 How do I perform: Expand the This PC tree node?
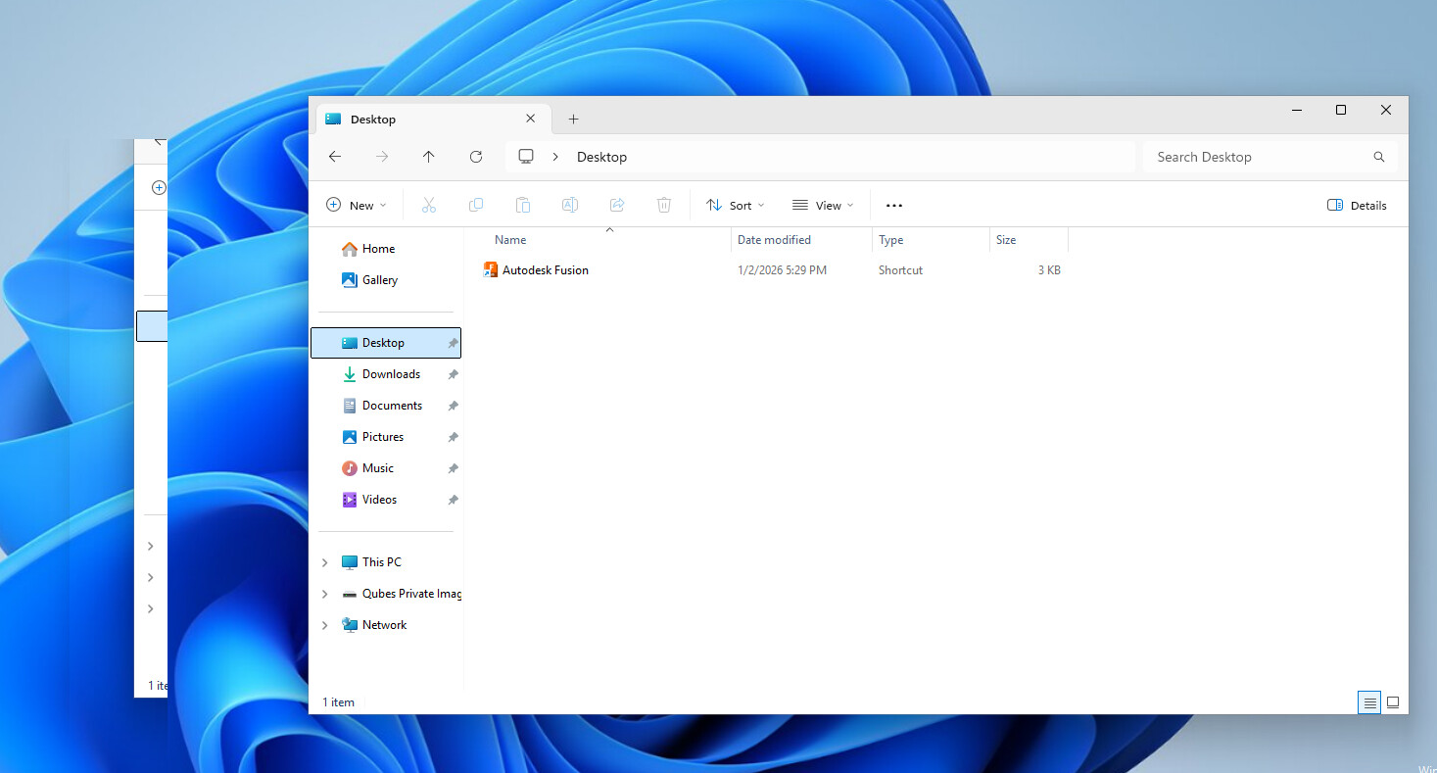pos(325,562)
